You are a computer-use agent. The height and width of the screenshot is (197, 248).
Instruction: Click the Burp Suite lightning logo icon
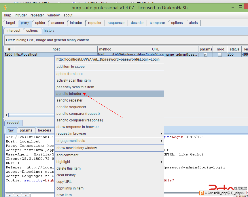coord(5,7)
